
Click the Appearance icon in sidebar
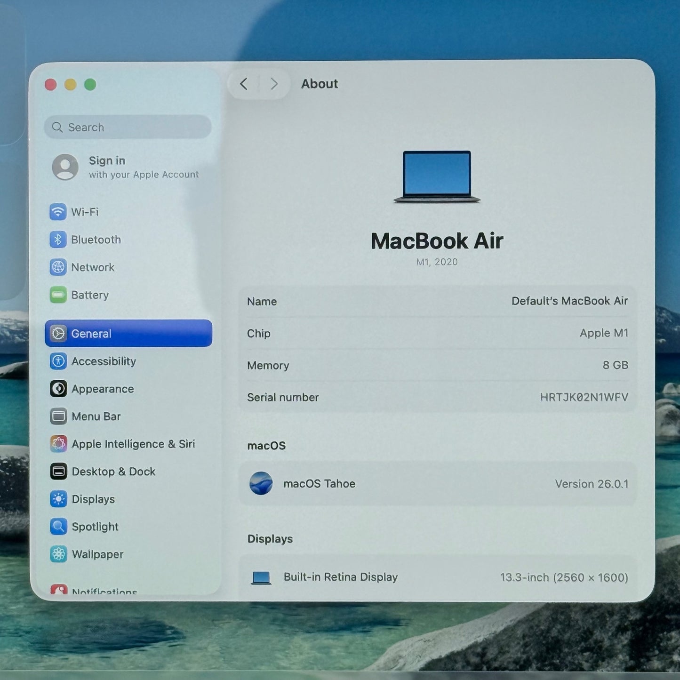58,389
